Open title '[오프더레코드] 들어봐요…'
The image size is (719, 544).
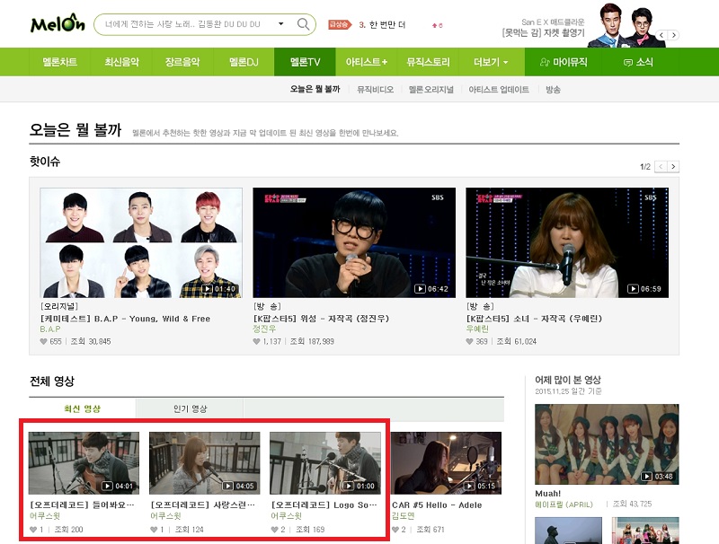click(x=82, y=505)
